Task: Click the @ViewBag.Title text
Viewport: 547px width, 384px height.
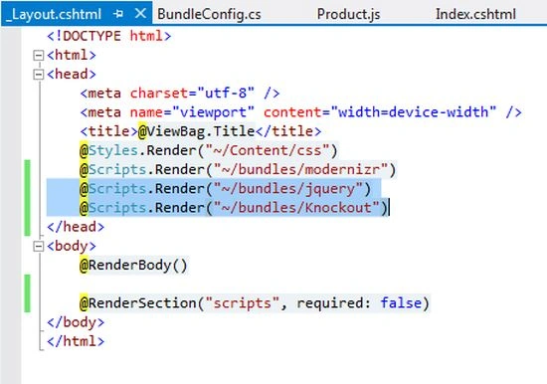Action: click(196, 131)
